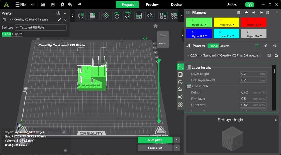Switch to the Preview tab

[152, 5]
